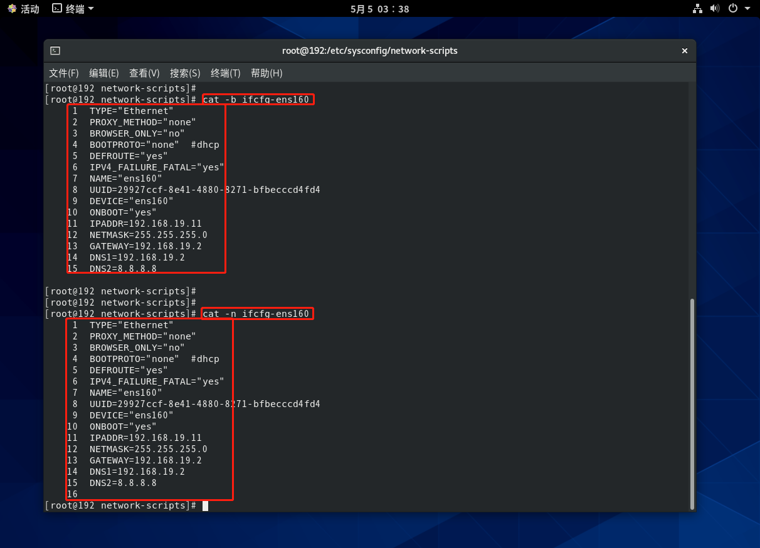Open the 搜索(S) menu
Screen dimensions: 760x548
[x=185, y=73]
